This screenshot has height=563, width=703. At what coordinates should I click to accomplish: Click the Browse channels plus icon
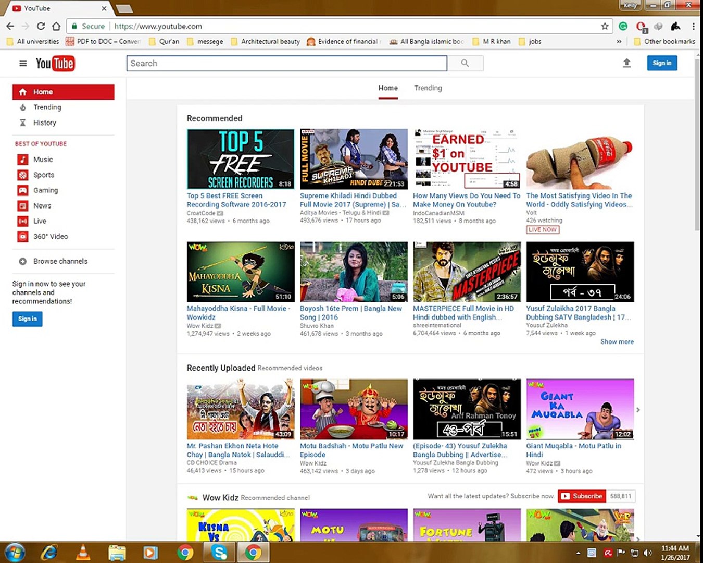click(22, 261)
